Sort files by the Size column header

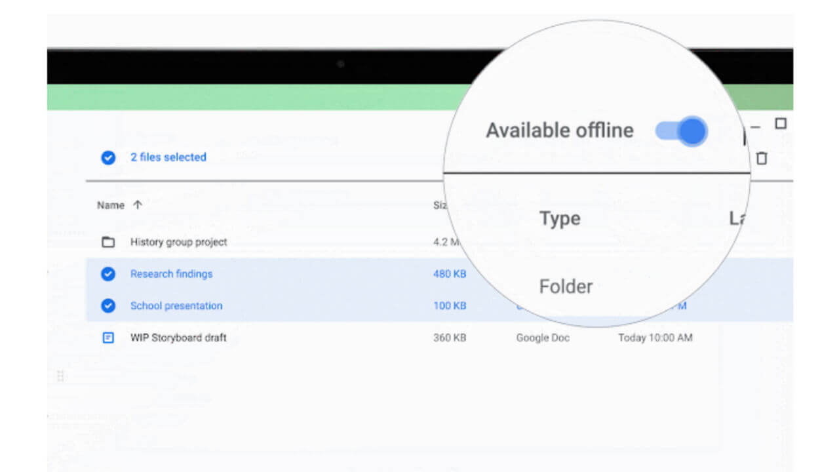pyautogui.click(x=438, y=205)
